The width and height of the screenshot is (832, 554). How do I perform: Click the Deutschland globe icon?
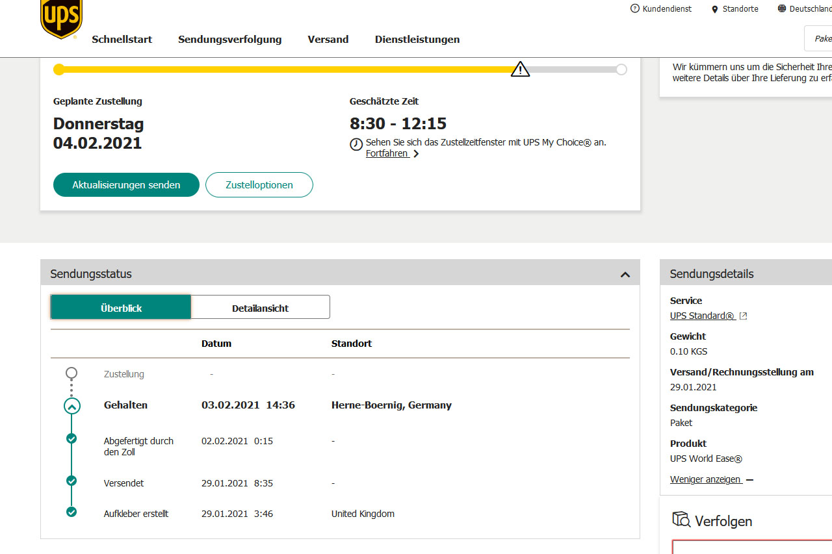point(782,8)
